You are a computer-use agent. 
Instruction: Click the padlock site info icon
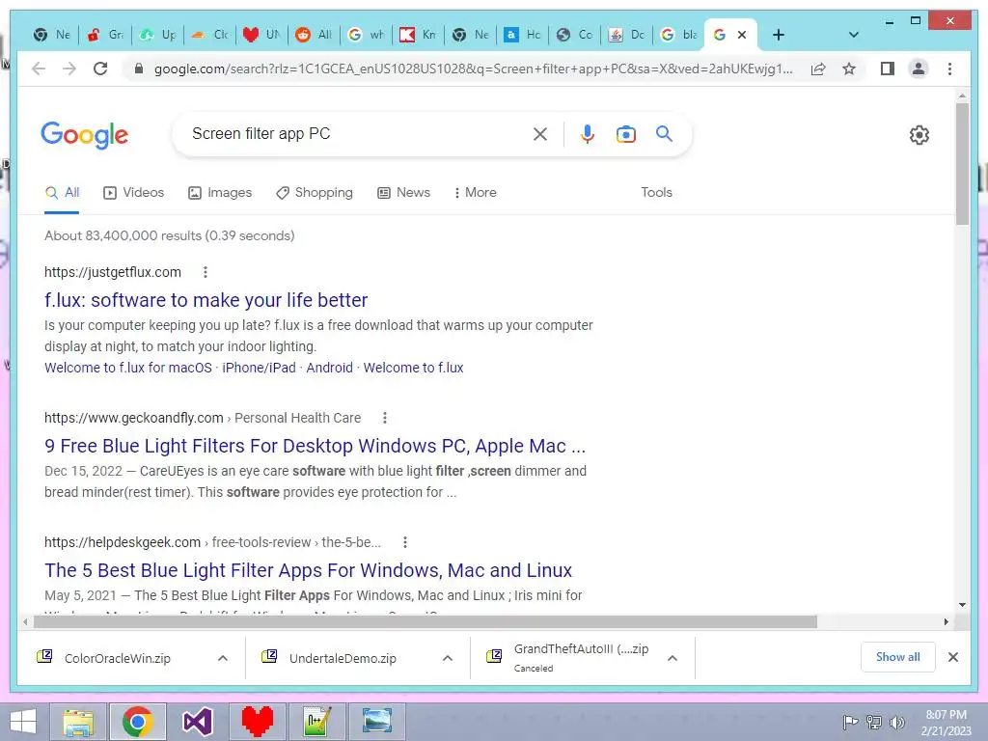(139, 69)
